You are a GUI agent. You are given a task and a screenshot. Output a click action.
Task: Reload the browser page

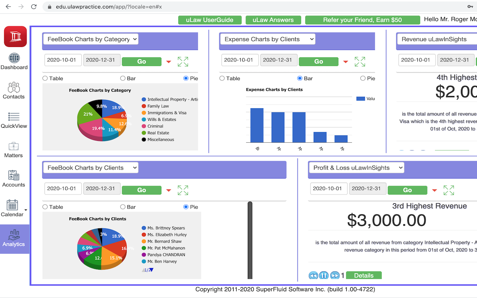pyautogui.click(x=34, y=7)
